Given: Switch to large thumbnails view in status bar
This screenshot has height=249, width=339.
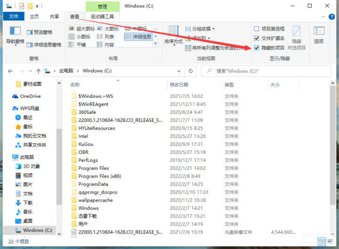Looking at the screenshot, I should (x=331, y=241).
